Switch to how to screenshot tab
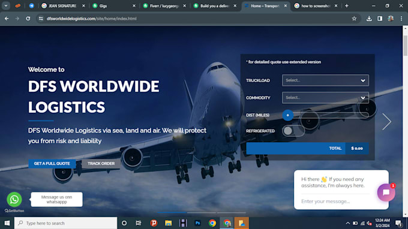Screen dimensions: 408x229 click(316, 6)
